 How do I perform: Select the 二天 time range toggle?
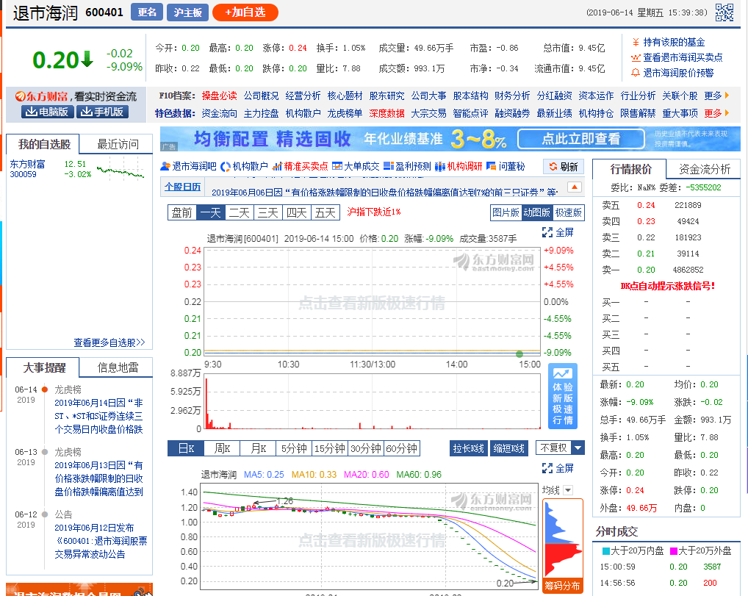point(240,213)
